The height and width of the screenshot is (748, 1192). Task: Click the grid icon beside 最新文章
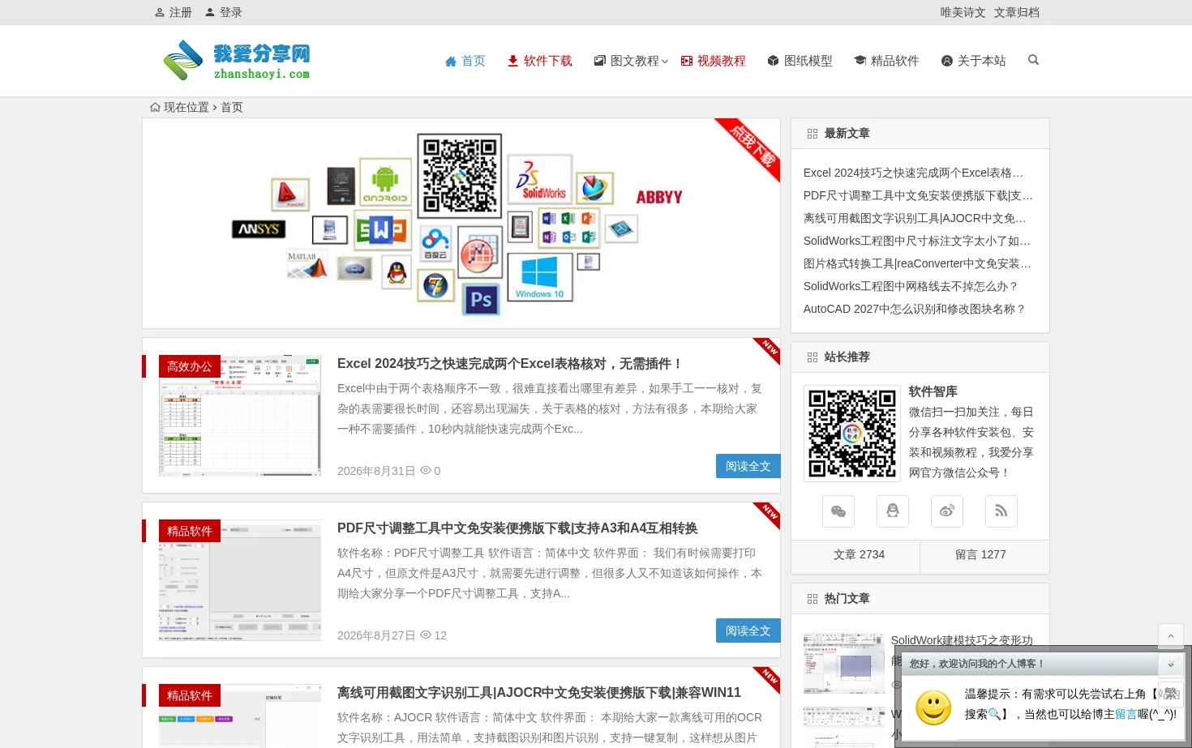pyautogui.click(x=813, y=134)
